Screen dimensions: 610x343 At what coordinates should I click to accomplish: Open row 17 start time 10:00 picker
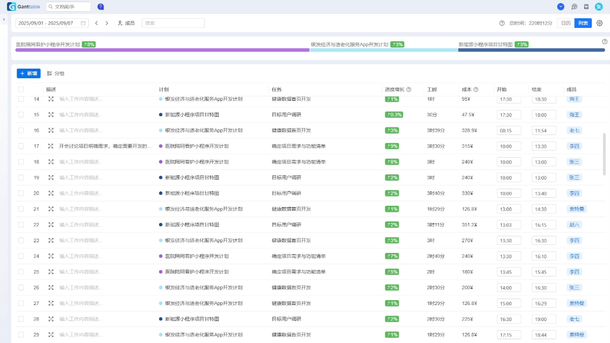click(509, 146)
